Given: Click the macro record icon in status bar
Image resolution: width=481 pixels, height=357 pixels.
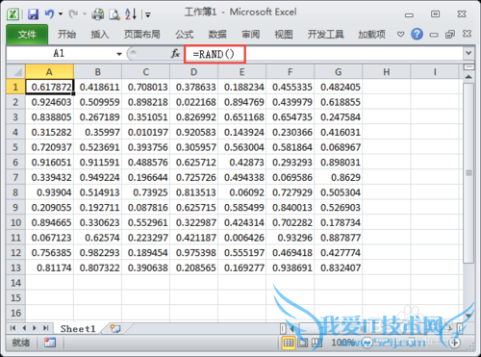Looking at the screenshot, I should click(50, 343).
